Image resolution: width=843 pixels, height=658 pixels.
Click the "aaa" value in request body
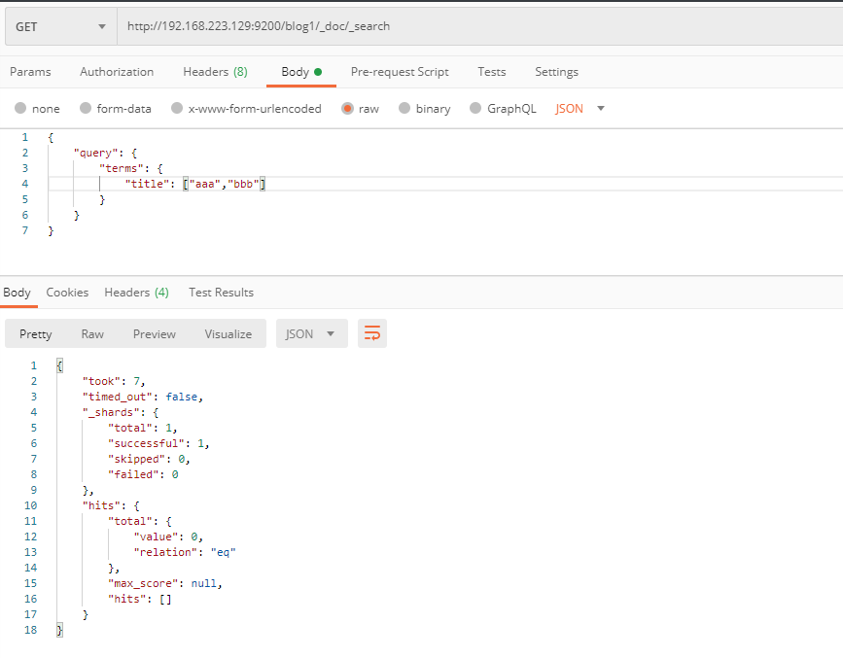pos(204,184)
